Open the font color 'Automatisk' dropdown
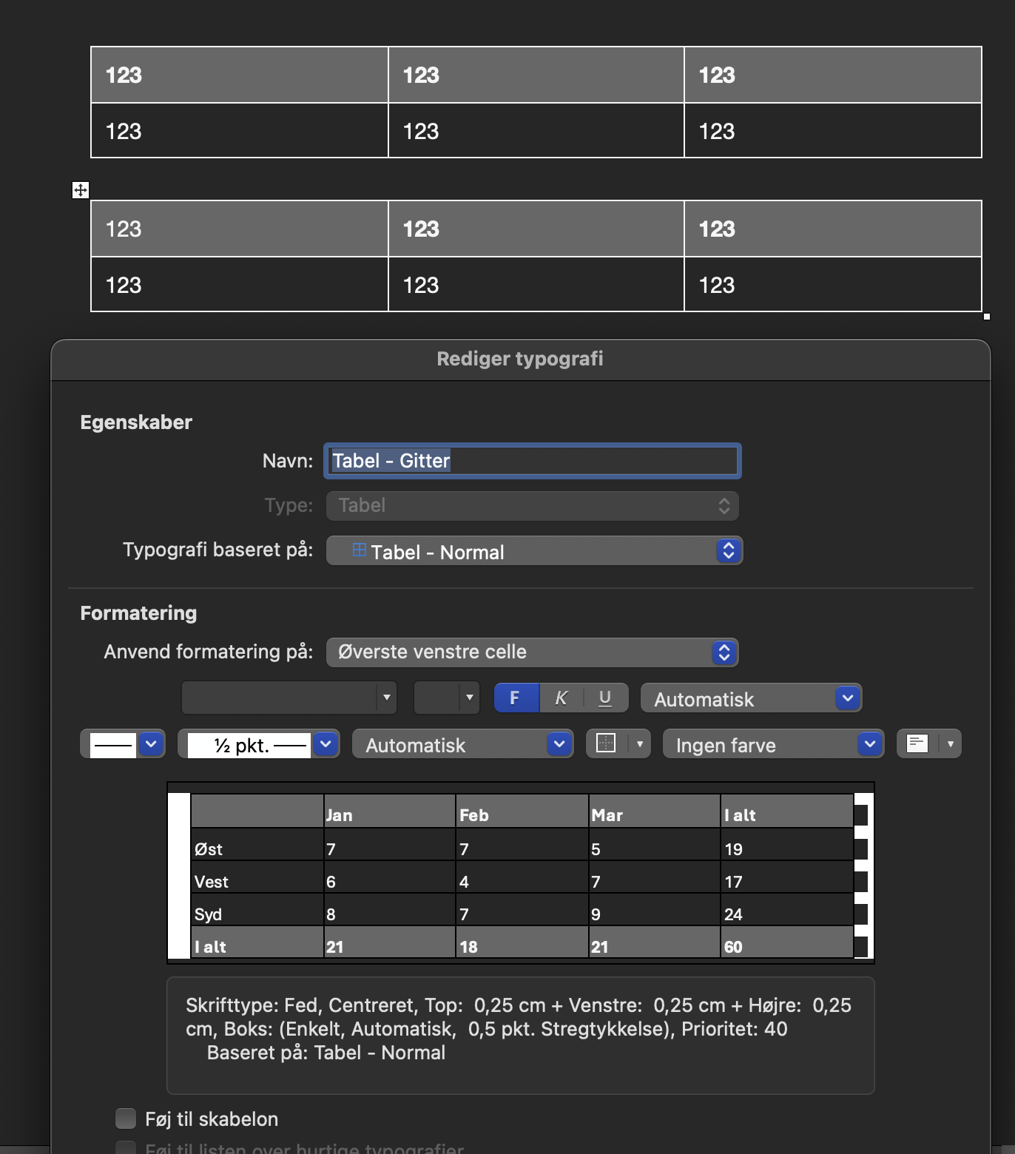Screen dimensions: 1015x1154 click(751, 698)
